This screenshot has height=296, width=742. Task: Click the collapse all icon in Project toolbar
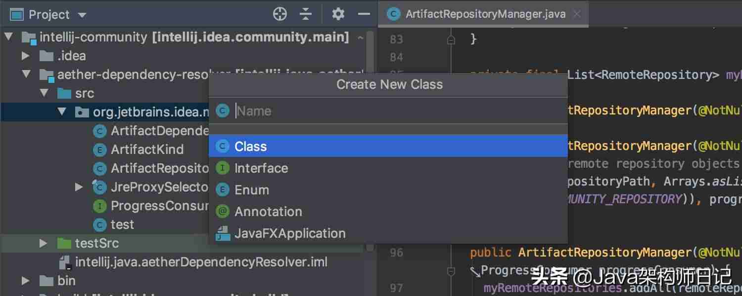(306, 14)
